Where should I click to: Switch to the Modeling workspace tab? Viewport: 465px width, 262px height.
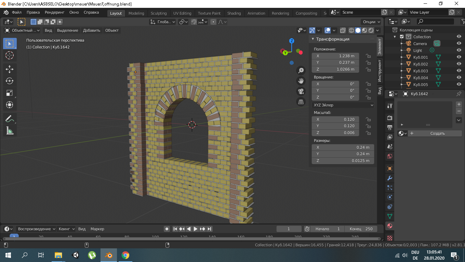[x=136, y=13]
